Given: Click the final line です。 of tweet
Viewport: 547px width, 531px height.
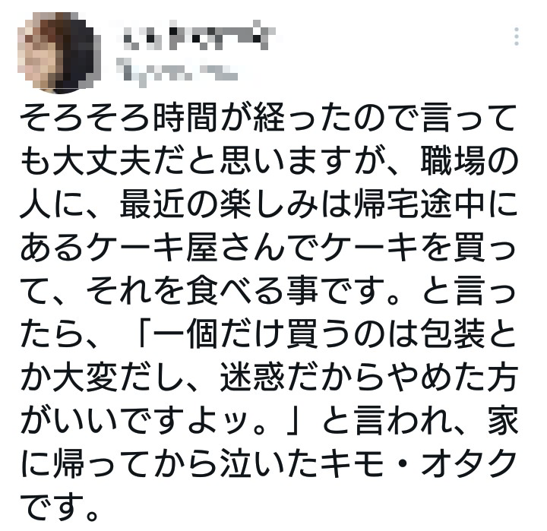Looking at the screenshot, I should pos(59,507).
